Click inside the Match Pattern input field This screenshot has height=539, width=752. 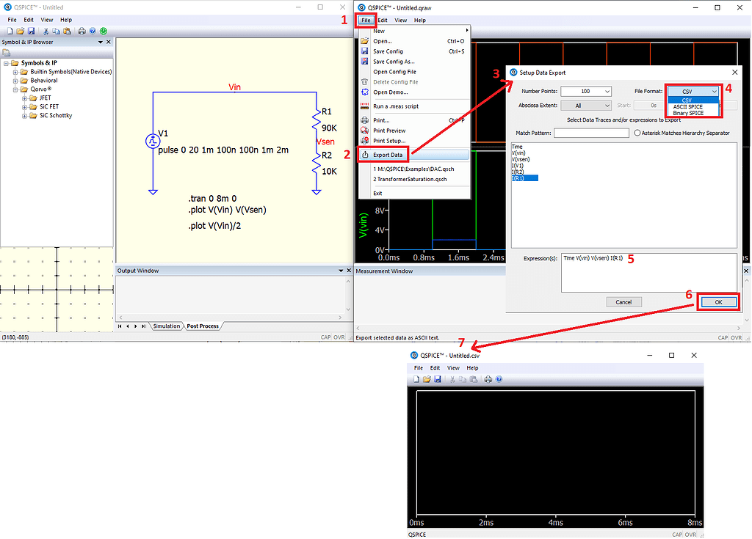pyautogui.click(x=592, y=133)
